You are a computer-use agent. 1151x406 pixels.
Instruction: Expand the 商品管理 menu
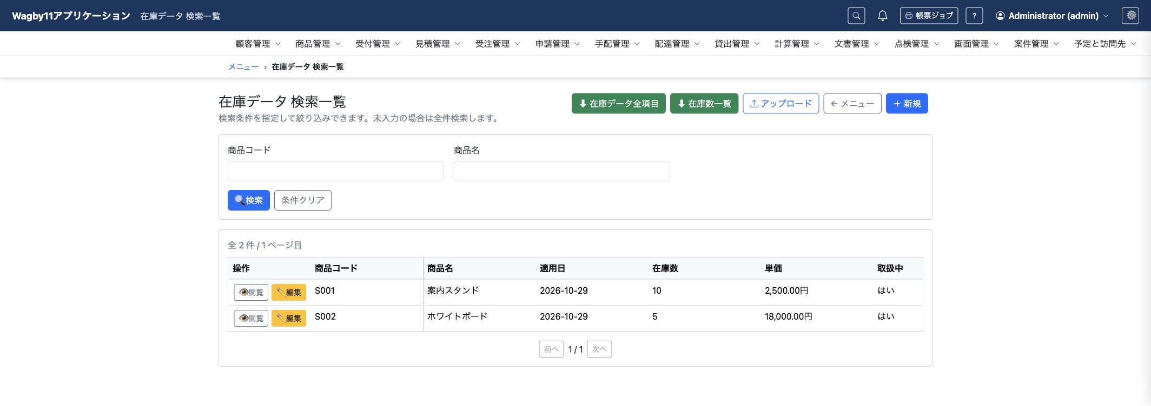pos(318,44)
